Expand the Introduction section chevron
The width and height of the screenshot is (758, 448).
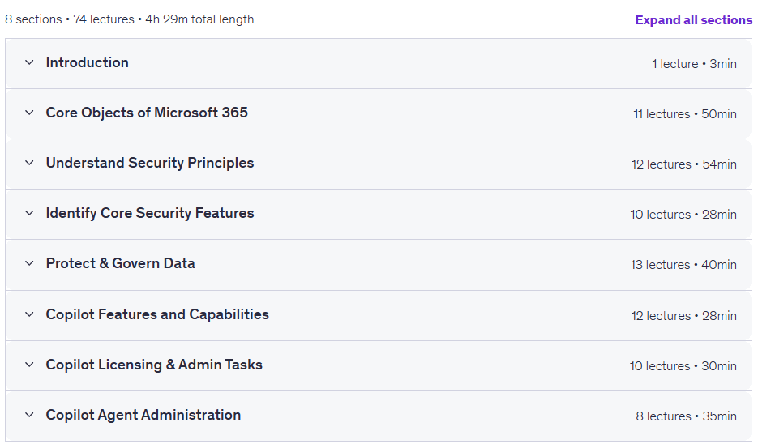(x=29, y=62)
